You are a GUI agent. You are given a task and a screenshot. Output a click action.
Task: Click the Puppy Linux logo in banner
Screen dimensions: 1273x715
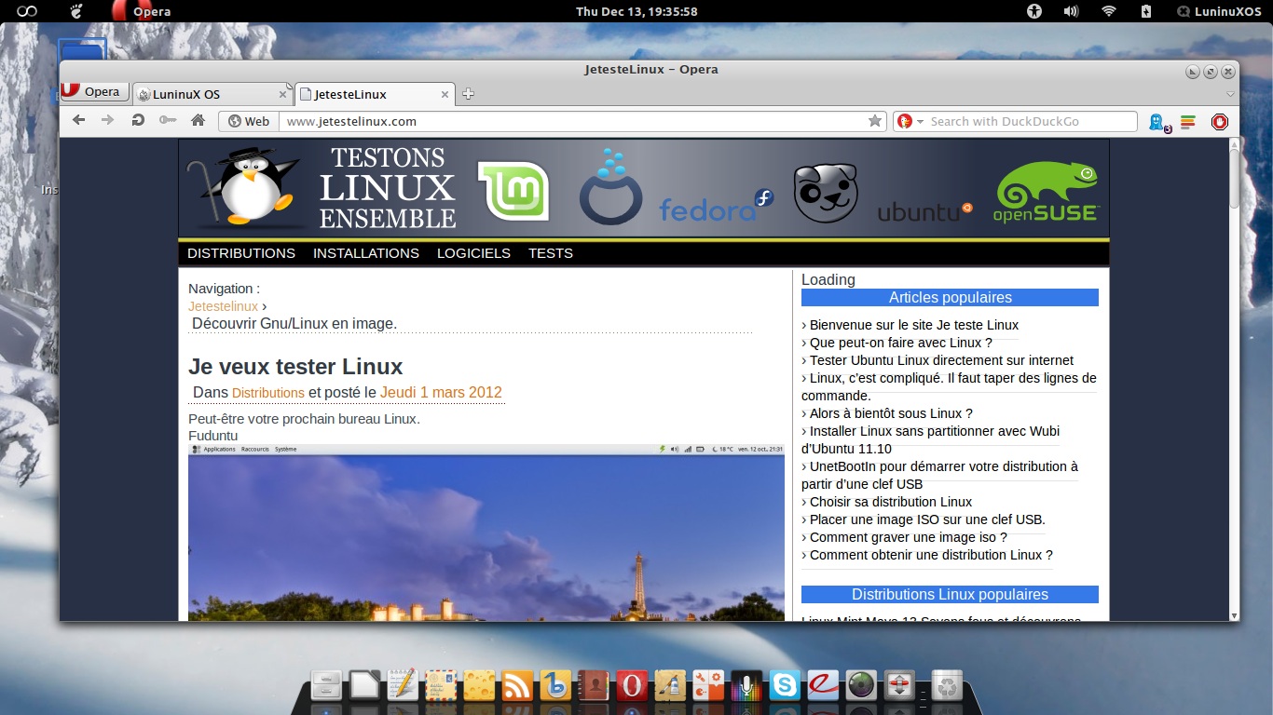[x=826, y=193]
